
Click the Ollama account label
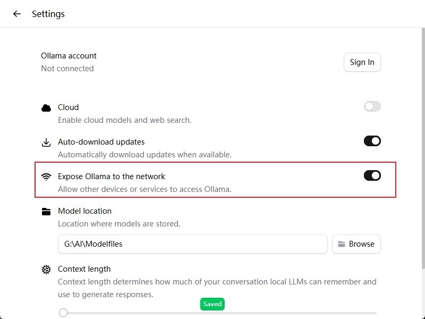pos(69,56)
